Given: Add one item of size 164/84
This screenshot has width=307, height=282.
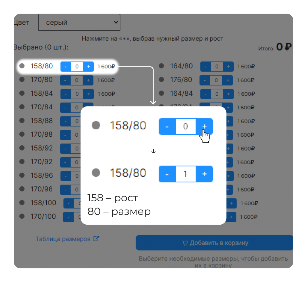Looking at the screenshot, I should tap(228, 94).
